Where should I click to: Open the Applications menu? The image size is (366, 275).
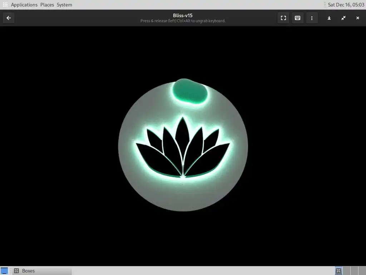coord(24,5)
